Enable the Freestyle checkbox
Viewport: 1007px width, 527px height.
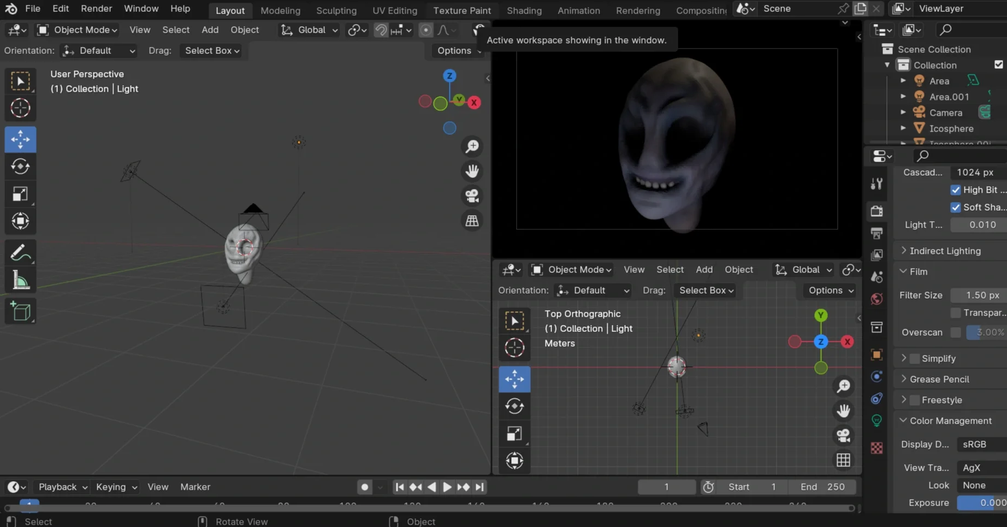coord(914,400)
